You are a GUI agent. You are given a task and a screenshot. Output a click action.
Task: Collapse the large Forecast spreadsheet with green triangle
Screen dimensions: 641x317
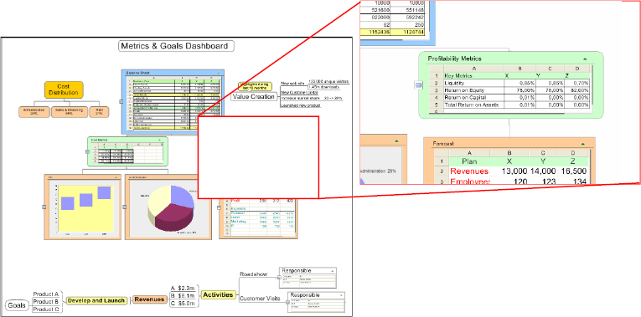(582, 144)
